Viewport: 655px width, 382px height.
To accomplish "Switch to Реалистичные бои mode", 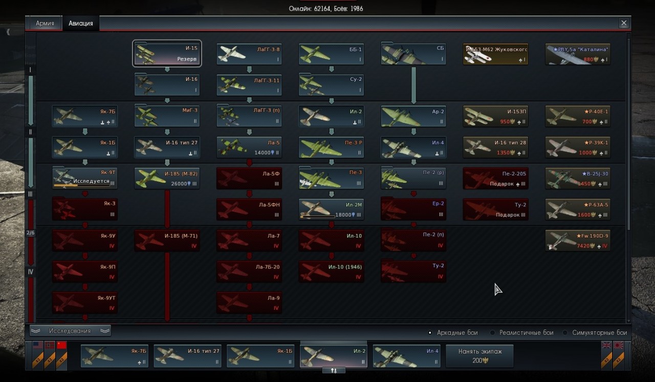I will (x=522, y=333).
